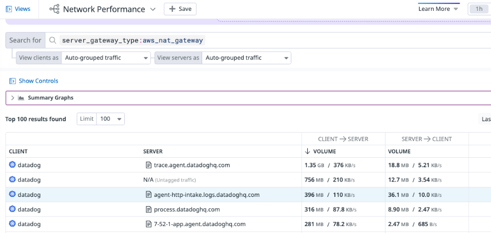Image resolution: width=491 pixels, height=233 pixels.
Task: Click Kubernetes icon in 7-52-1-app.agent row
Action: 12,224
